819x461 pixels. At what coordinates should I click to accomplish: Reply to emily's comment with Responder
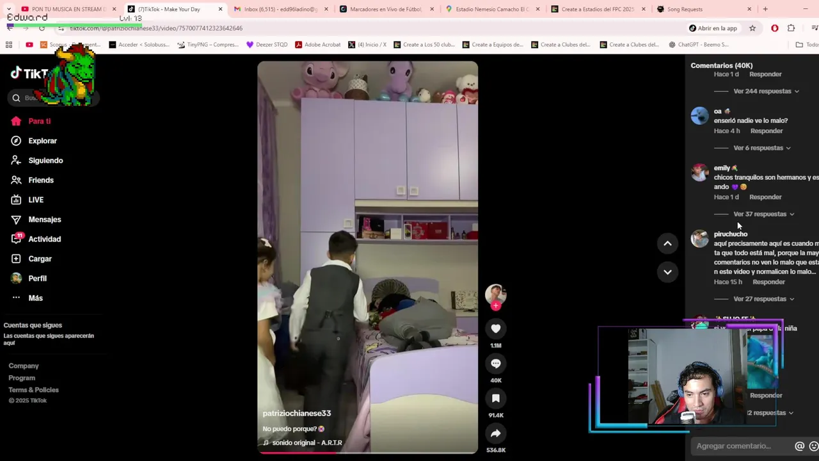(765, 197)
